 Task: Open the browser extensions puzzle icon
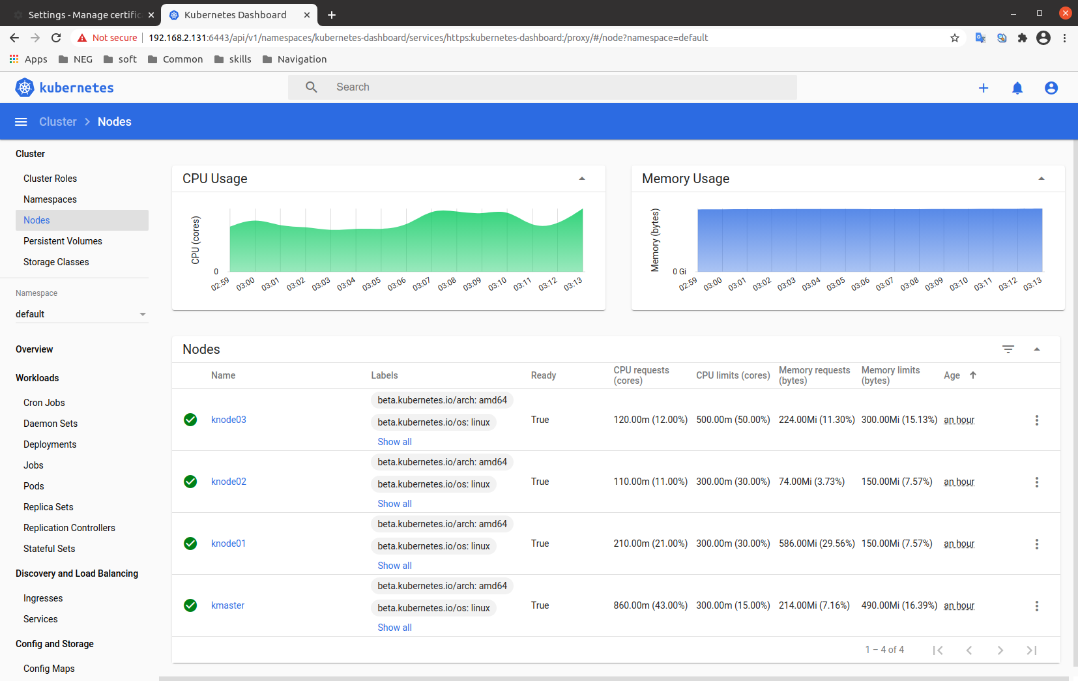pos(1023,38)
